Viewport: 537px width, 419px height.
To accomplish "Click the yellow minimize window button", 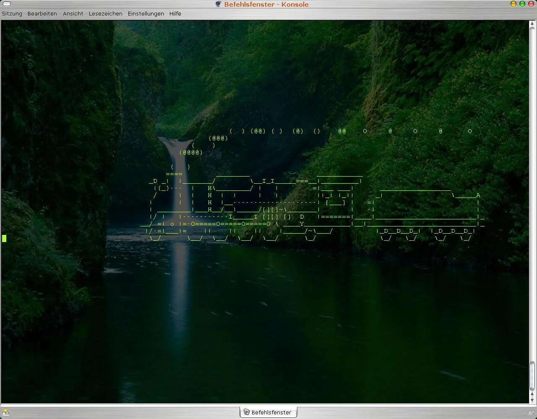I will point(514,4).
